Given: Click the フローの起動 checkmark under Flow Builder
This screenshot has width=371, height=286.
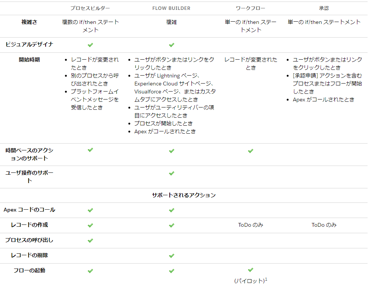Looking at the screenshot, I should click(172, 271).
